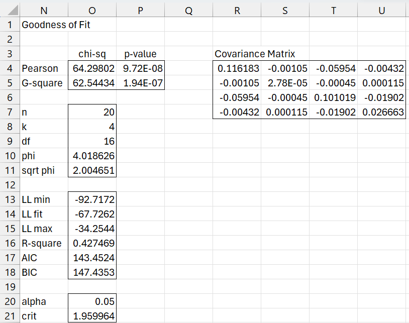The image size is (409, 323).
Task: Click the sqrt phi value cell
Action: [x=91, y=170]
